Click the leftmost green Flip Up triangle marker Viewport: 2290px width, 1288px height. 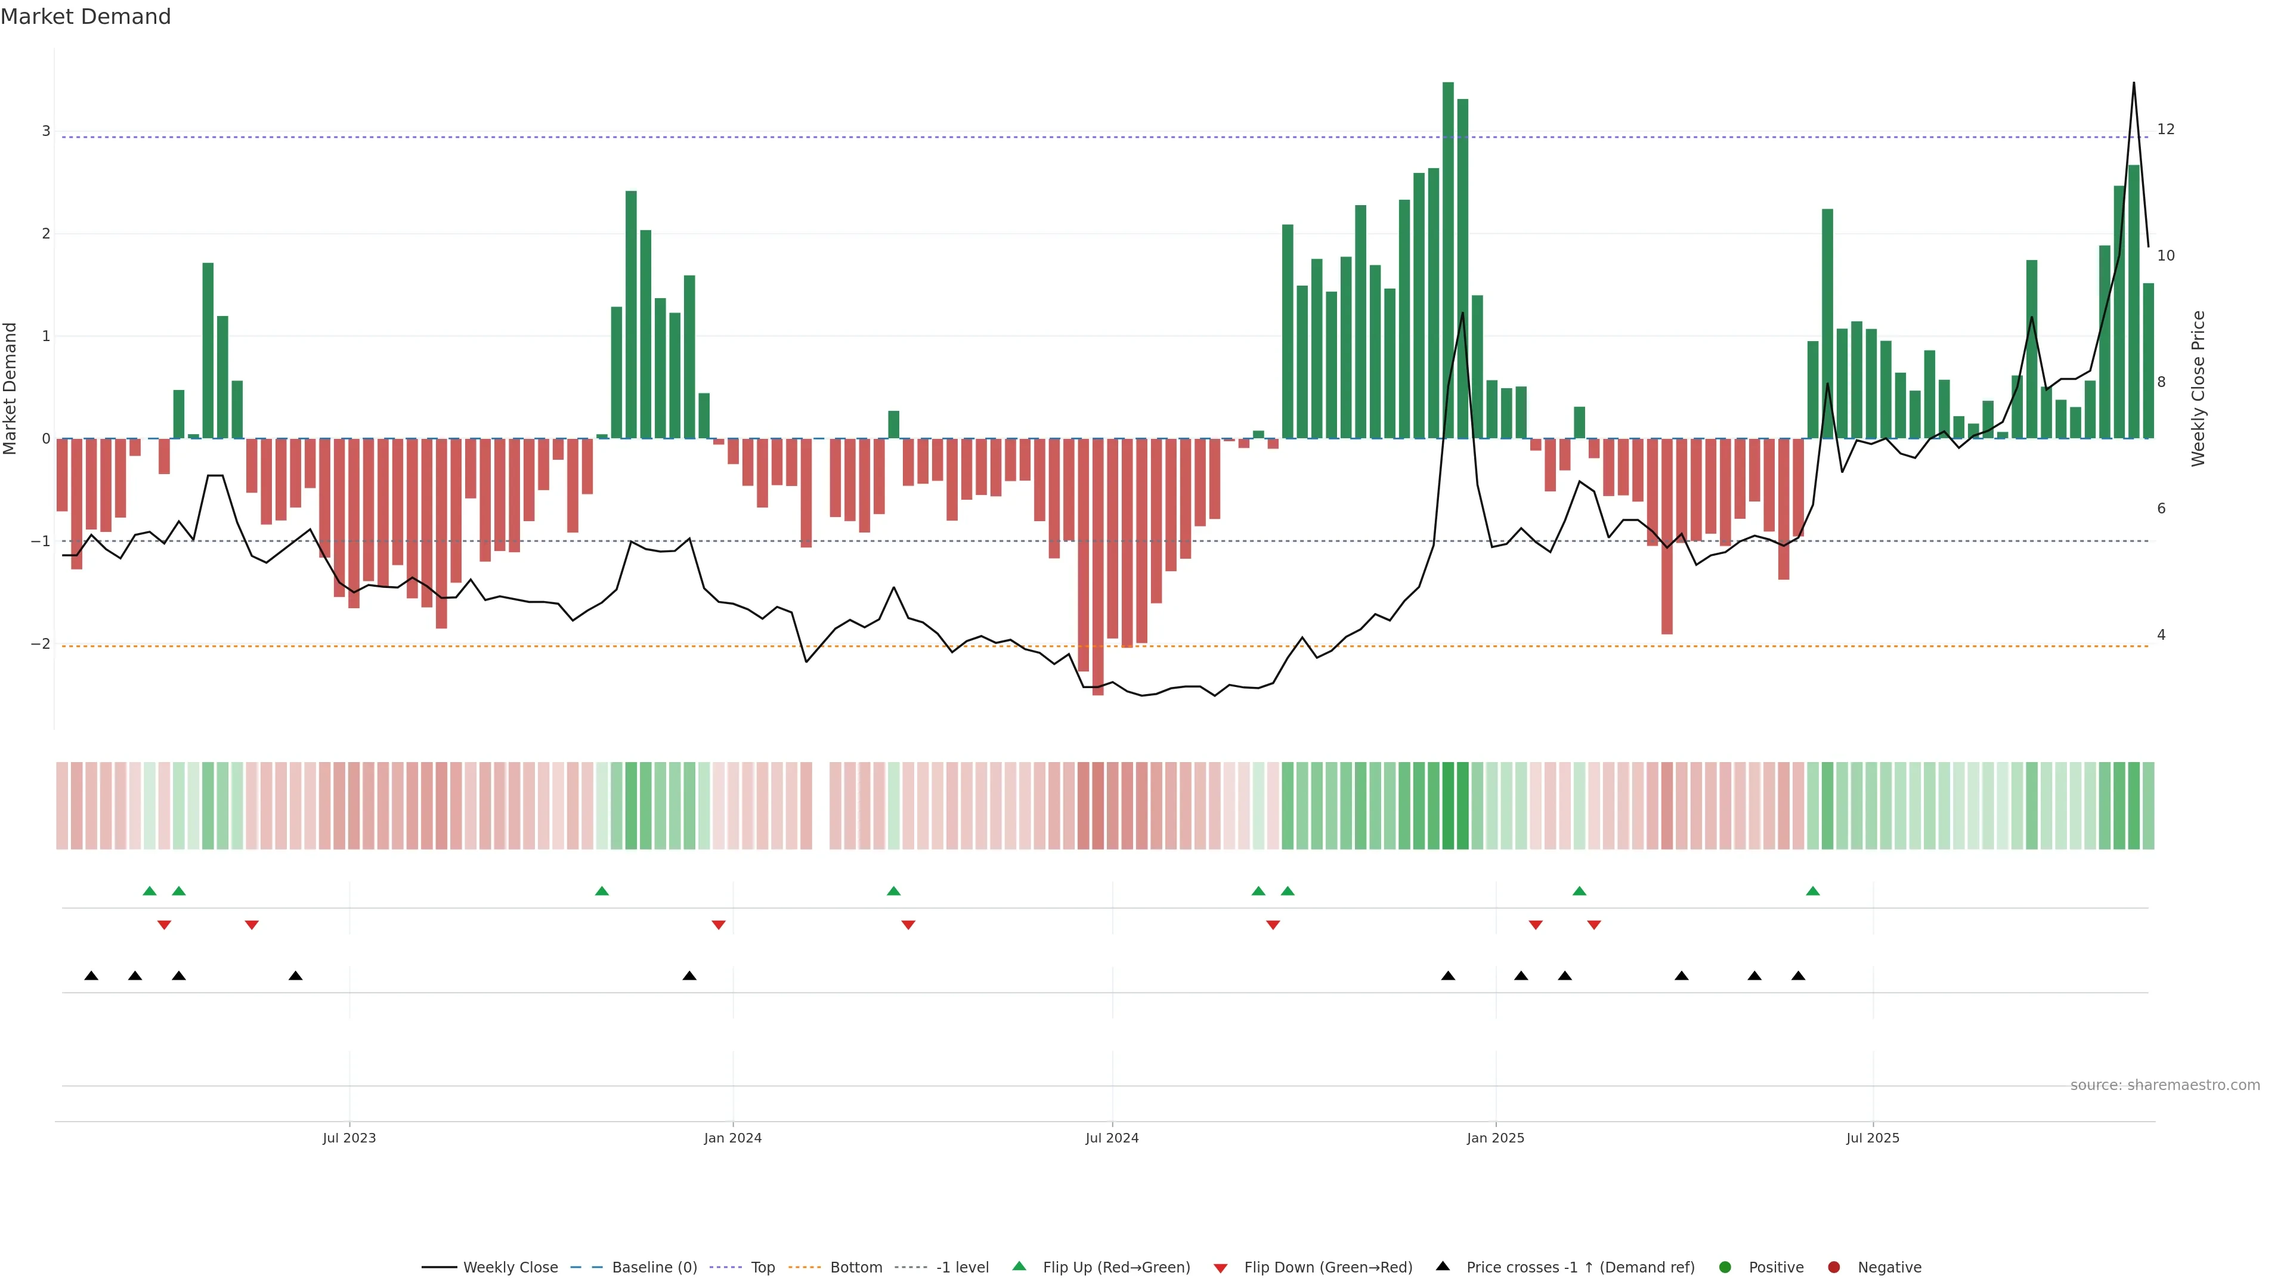pyautogui.click(x=149, y=891)
